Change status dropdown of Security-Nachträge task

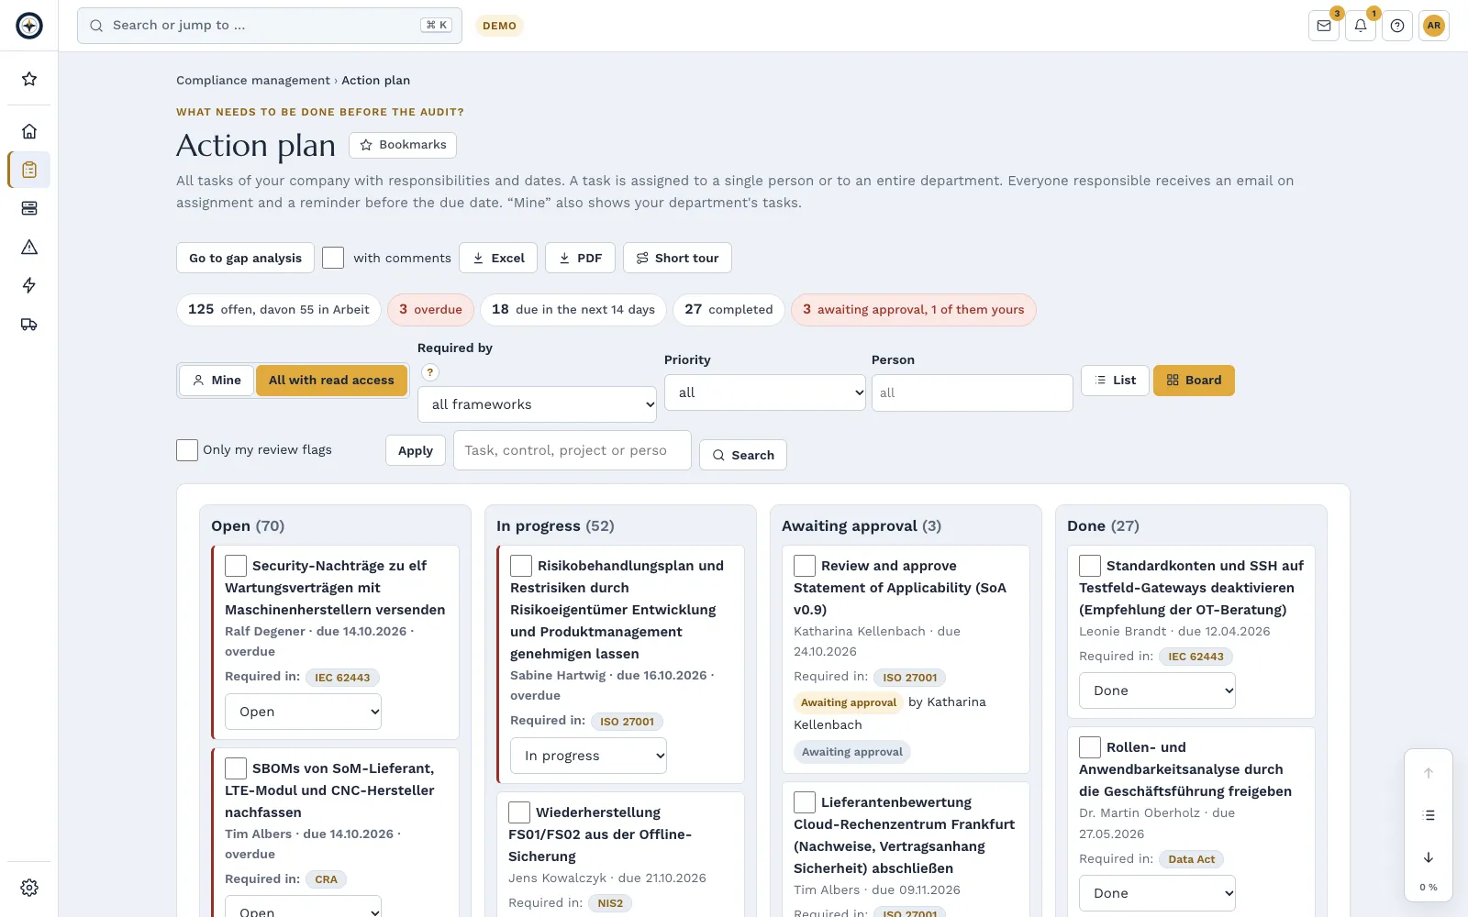point(303,712)
